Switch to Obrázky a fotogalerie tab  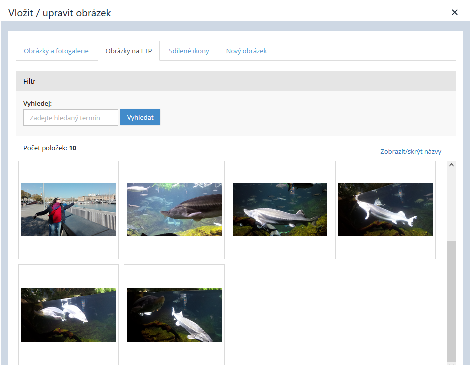click(56, 51)
